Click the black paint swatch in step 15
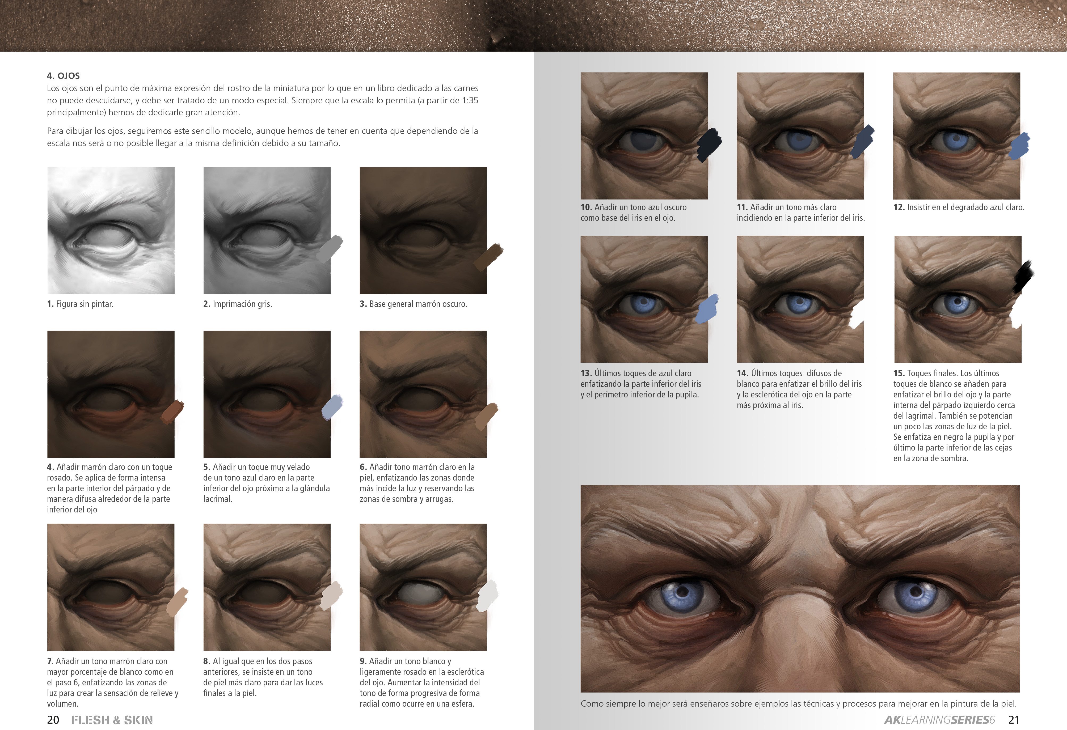The height and width of the screenshot is (730, 1067). tap(1023, 277)
